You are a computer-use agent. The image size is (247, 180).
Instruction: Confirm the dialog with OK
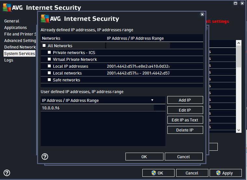coord(144,157)
